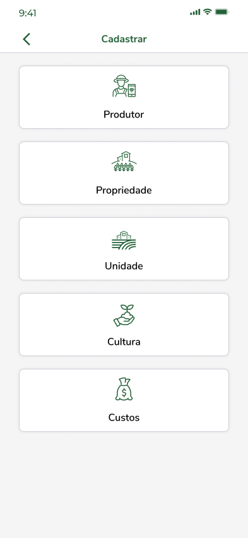Select the barn and field rows icon
Viewport: 248px width, 538px height.
[x=124, y=239]
